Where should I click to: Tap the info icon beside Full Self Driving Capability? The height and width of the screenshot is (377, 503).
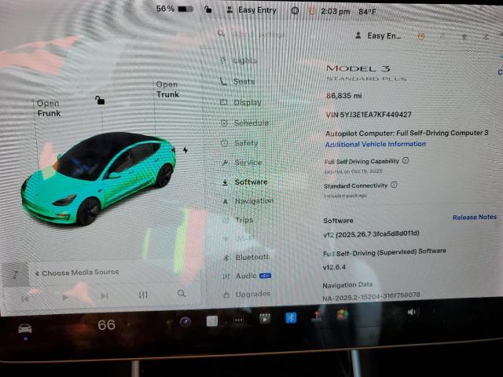coord(406,160)
